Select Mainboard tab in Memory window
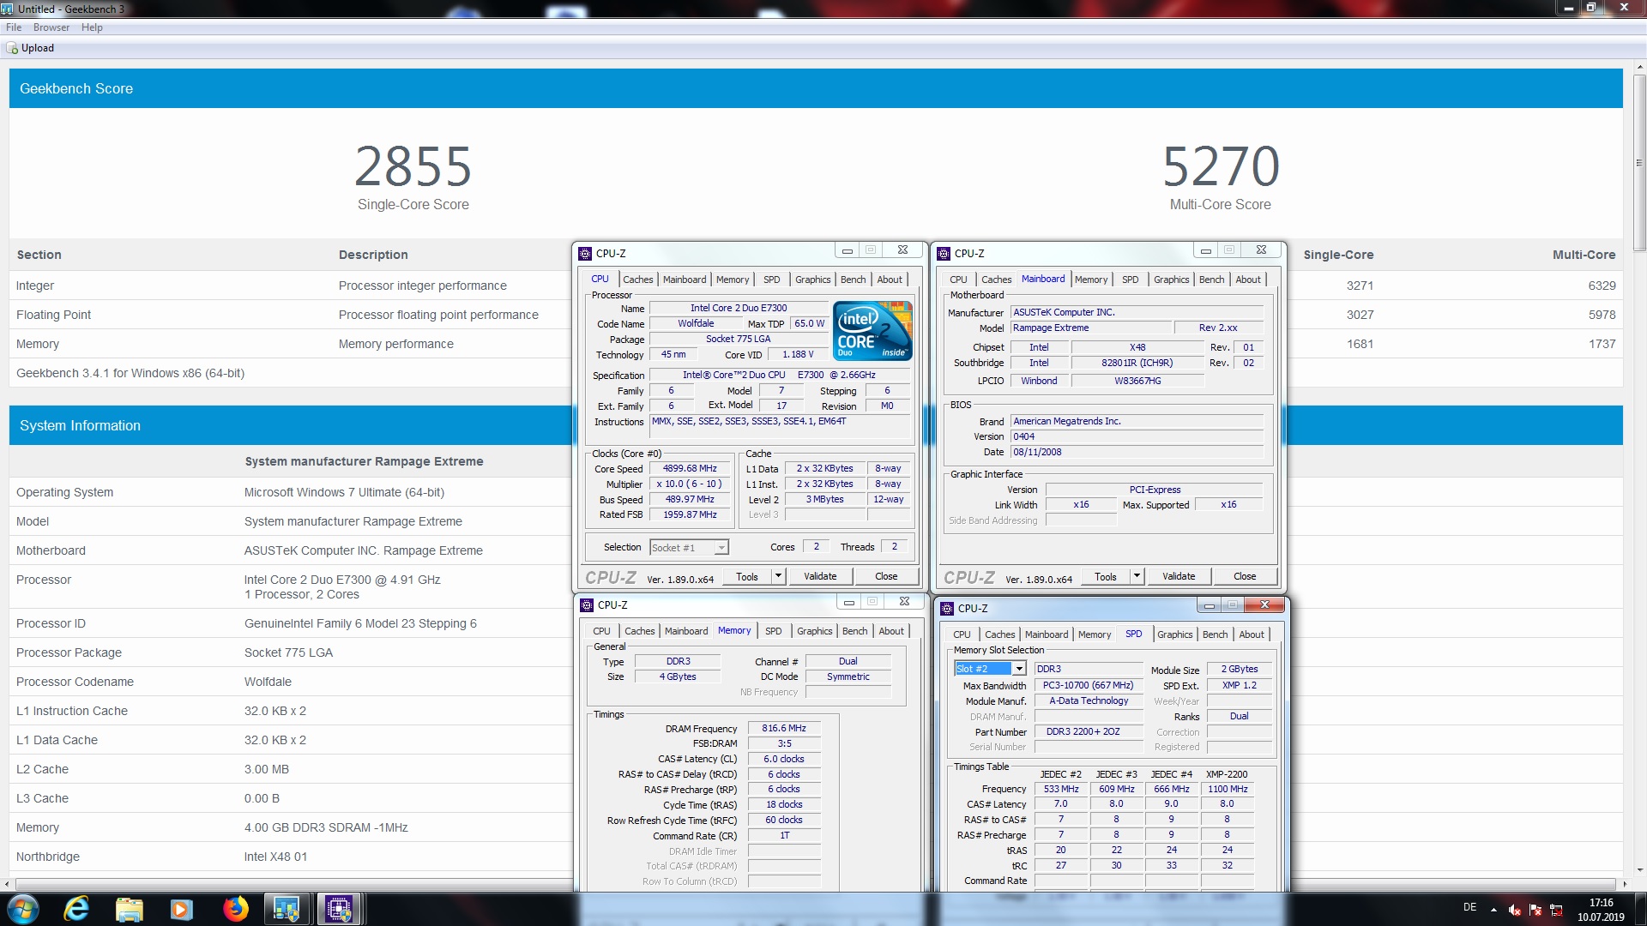 686,631
